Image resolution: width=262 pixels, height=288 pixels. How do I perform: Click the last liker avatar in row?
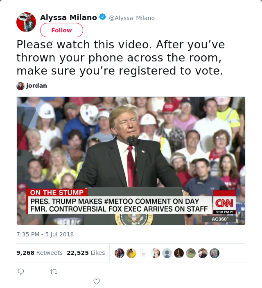click(215, 253)
